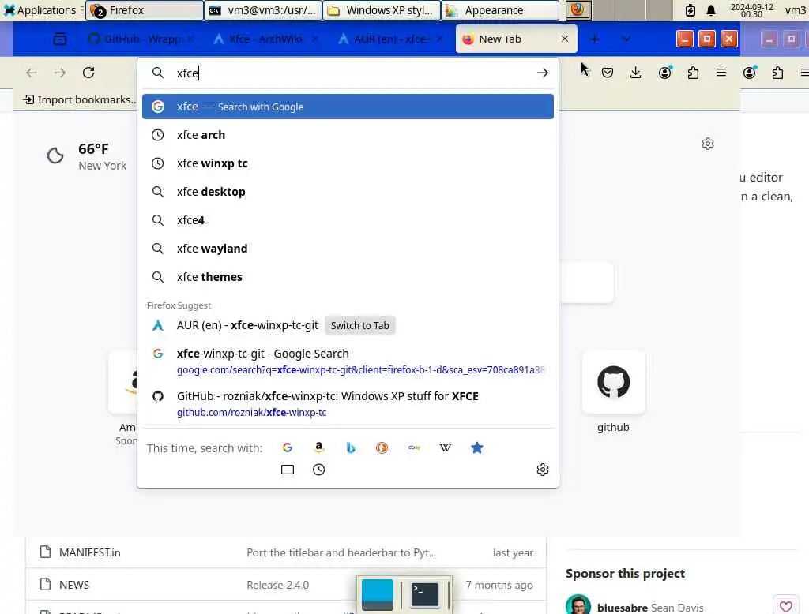Click bluesabre sponsor link in background
809x614 pixels.
pos(623,608)
